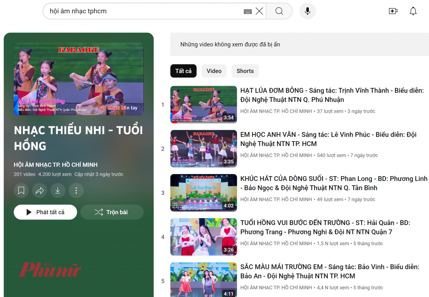Open the HẠT LÚA ĐƠM BÔNG video thumbnail
Screen dimensions: 429x297
[203, 105]
